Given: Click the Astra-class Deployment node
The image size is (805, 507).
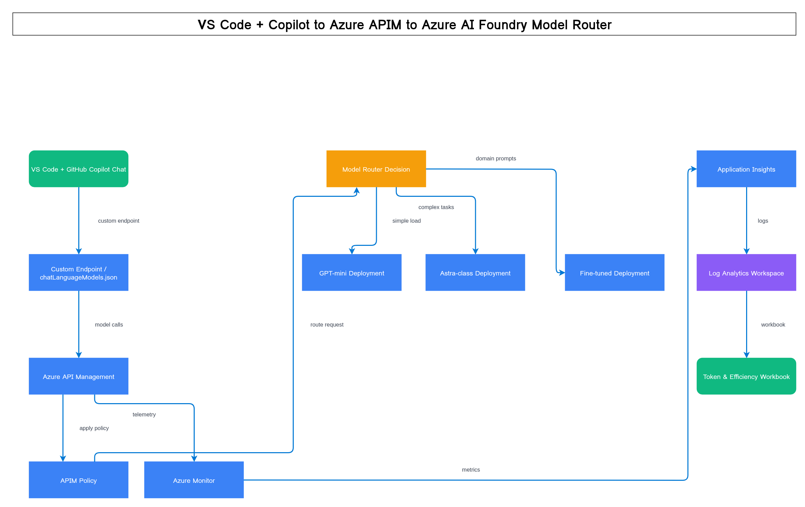Looking at the screenshot, I should 475,272.
